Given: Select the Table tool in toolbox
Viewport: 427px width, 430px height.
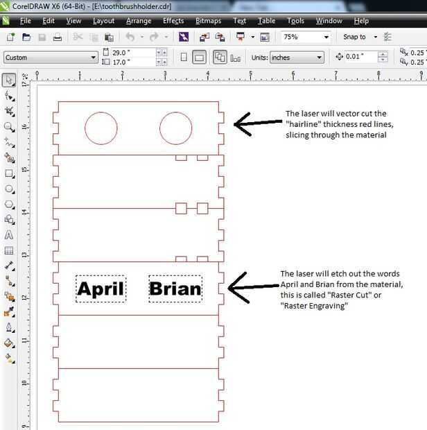Looking at the screenshot, I should point(9,250).
